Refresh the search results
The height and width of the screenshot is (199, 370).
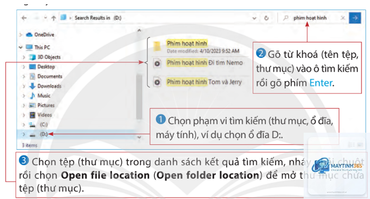[x=266, y=18]
